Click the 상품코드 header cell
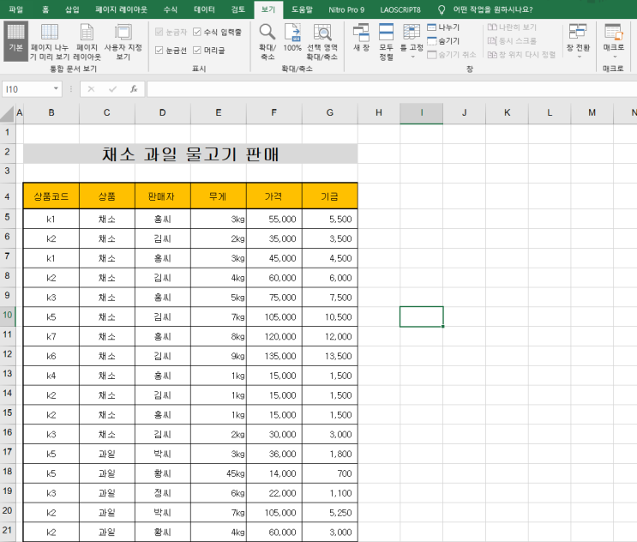637x542 pixels. 51,196
